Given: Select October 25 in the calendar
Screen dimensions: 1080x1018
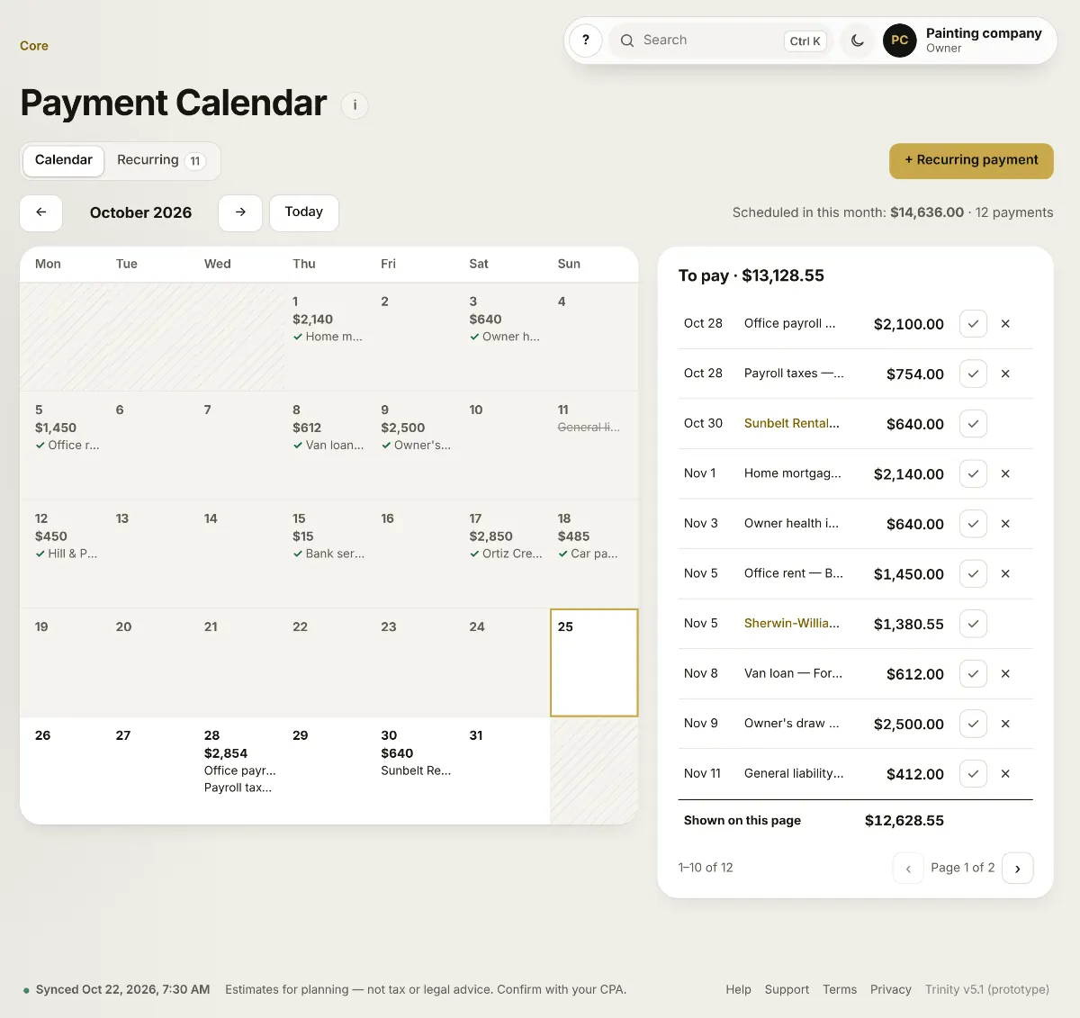Looking at the screenshot, I should pyautogui.click(x=594, y=662).
